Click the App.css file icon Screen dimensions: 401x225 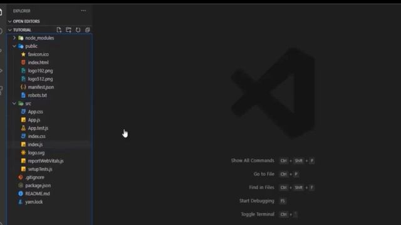[23, 111]
